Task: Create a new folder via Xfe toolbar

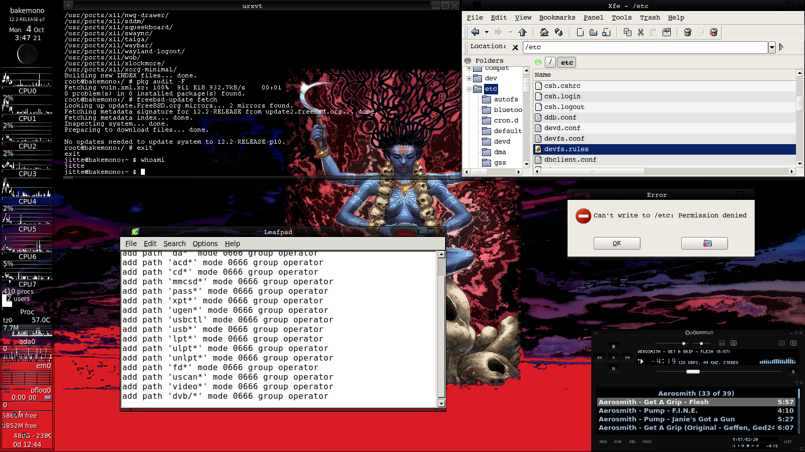Action: tap(593, 32)
